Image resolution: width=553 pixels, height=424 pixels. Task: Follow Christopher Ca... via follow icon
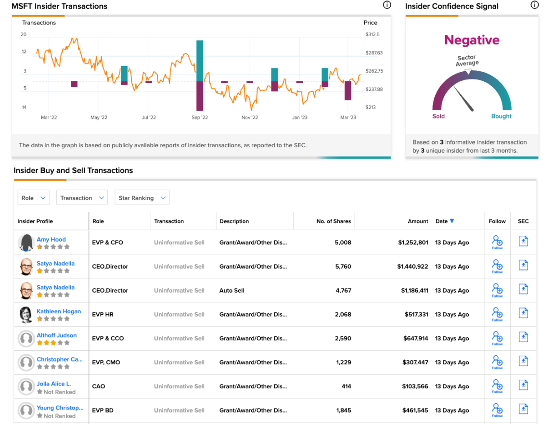[x=497, y=362]
